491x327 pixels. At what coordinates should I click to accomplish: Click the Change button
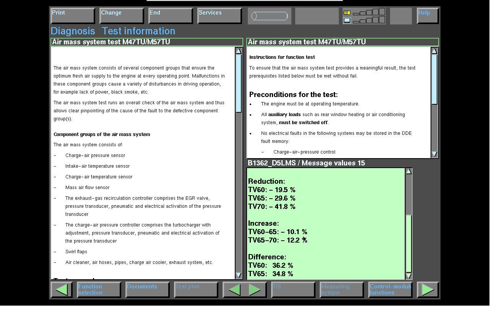122,16
